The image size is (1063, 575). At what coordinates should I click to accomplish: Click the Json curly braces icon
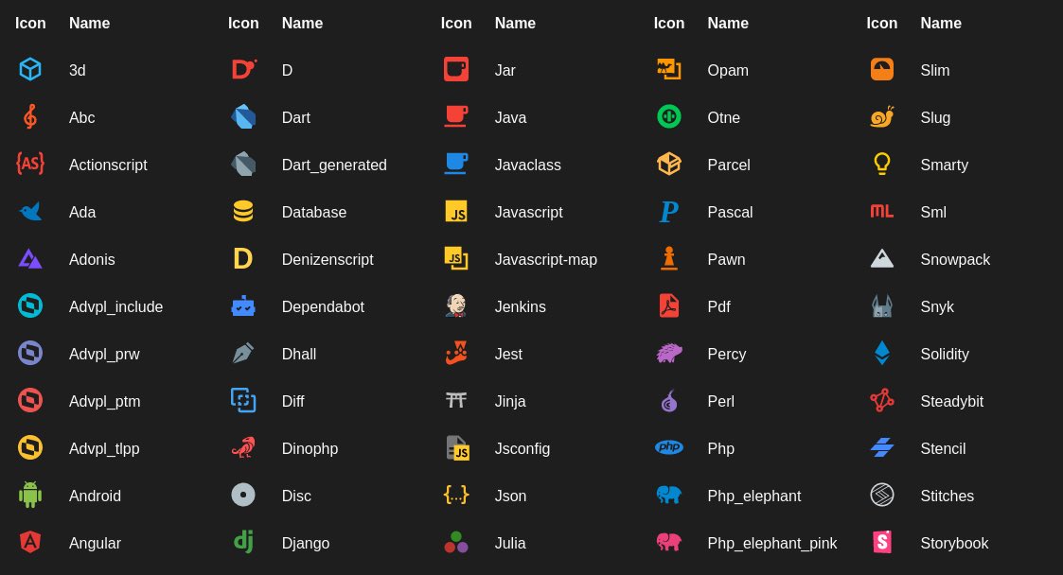point(456,495)
